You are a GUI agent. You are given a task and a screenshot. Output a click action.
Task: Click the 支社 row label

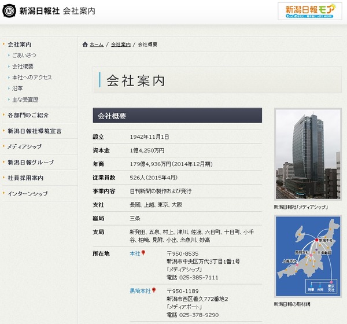click(98, 205)
